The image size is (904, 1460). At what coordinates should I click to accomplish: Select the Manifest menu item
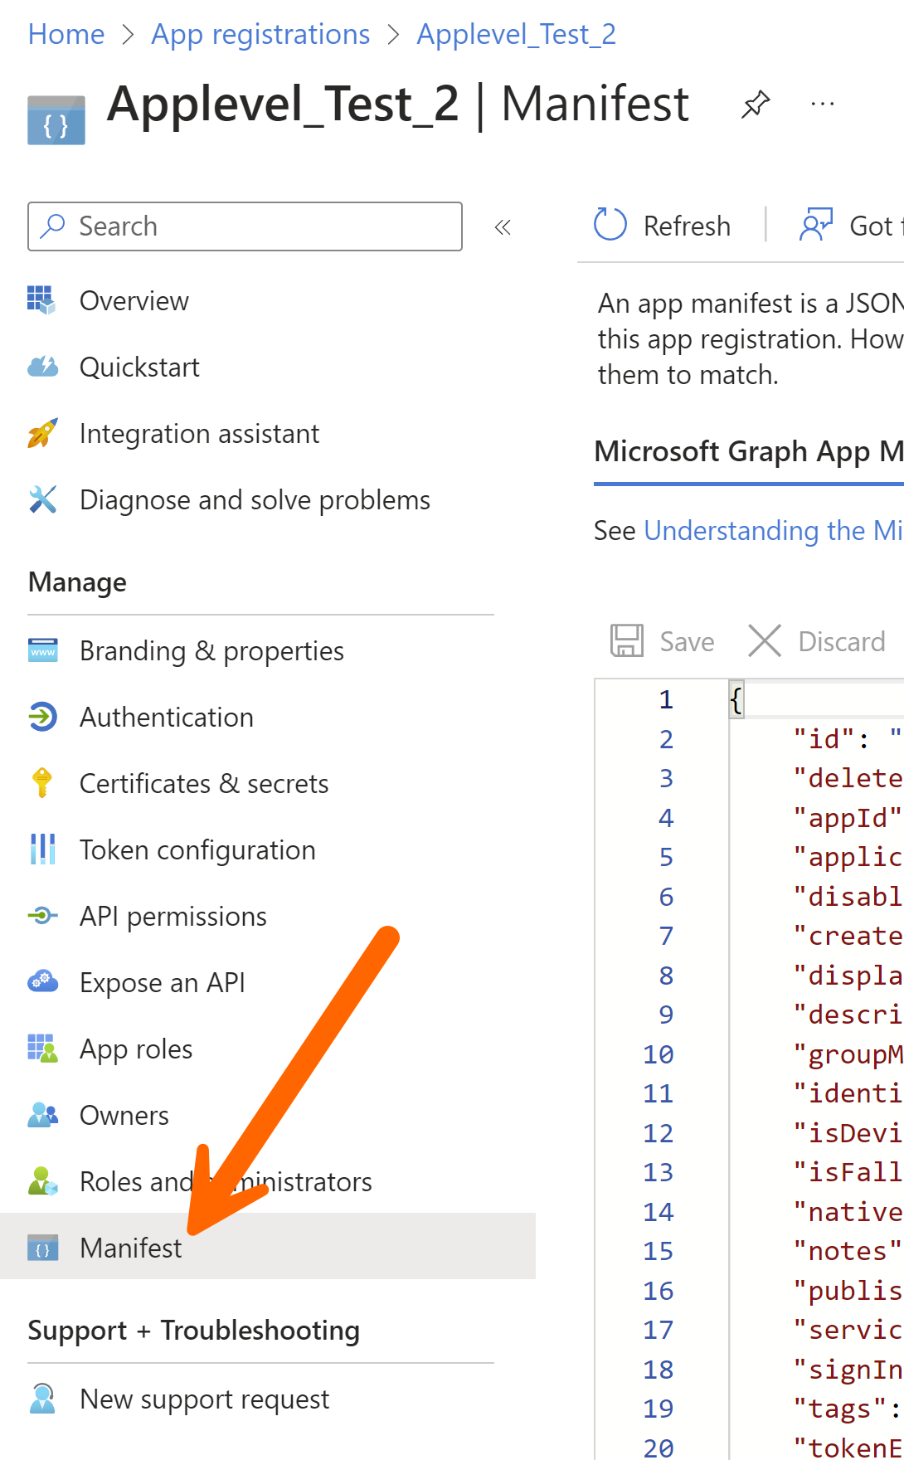pyautogui.click(x=268, y=1246)
